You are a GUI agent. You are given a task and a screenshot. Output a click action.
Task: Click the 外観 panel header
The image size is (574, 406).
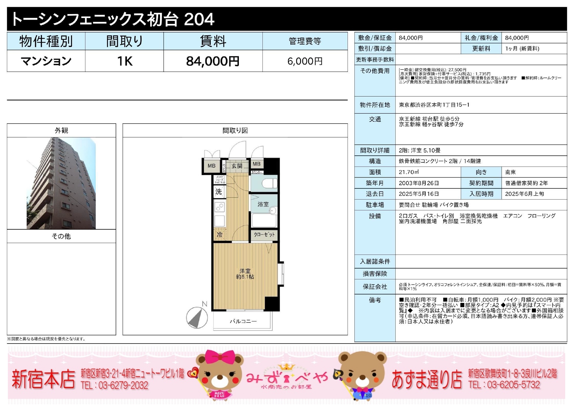pos(62,131)
